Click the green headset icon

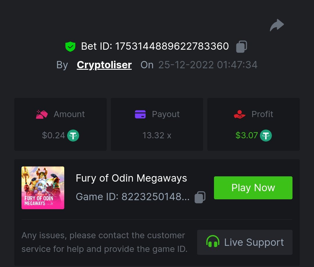pyautogui.click(x=213, y=242)
